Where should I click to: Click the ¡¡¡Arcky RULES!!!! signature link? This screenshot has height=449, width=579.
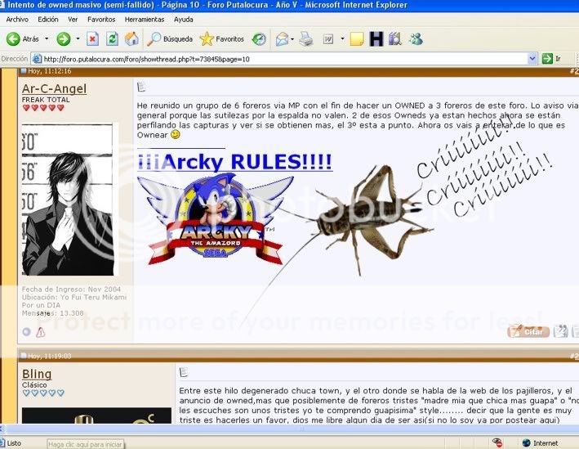pyautogui.click(x=234, y=162)
